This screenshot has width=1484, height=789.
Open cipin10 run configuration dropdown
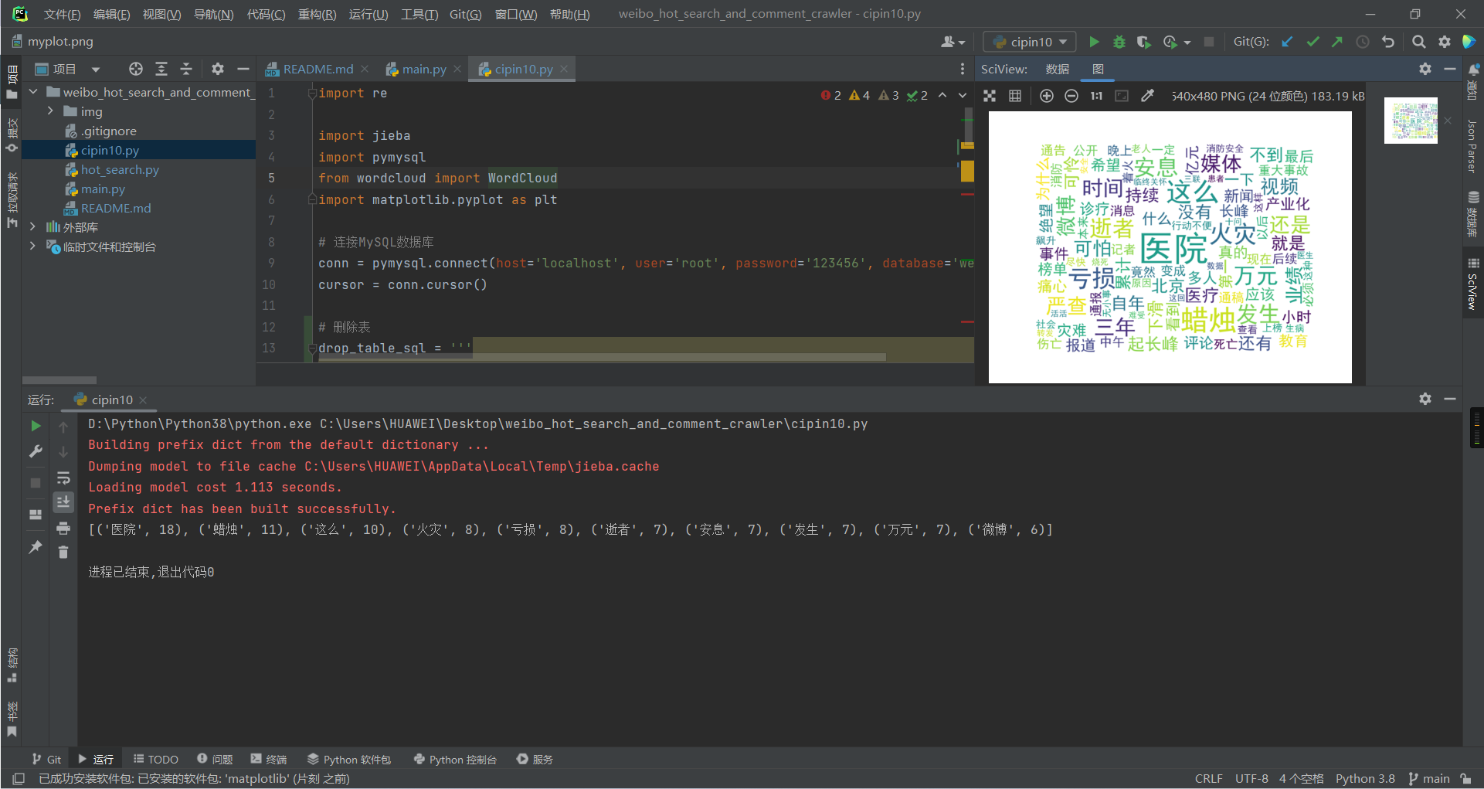pyautogui.click(x=1030, y=42)
